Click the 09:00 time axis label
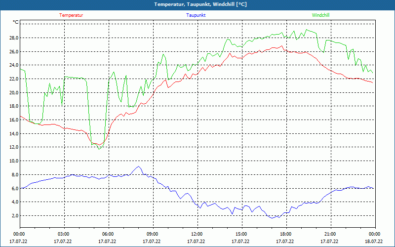Screen dimensions: 395x247 [153, 234]
